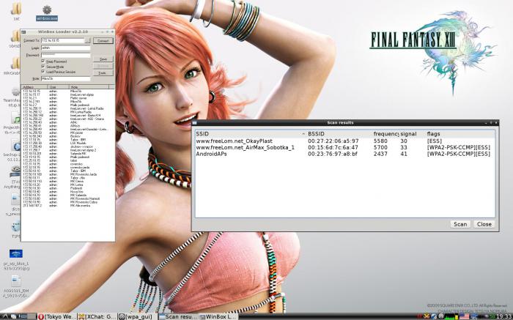Click the Close button in Scan results

(484, 224)
